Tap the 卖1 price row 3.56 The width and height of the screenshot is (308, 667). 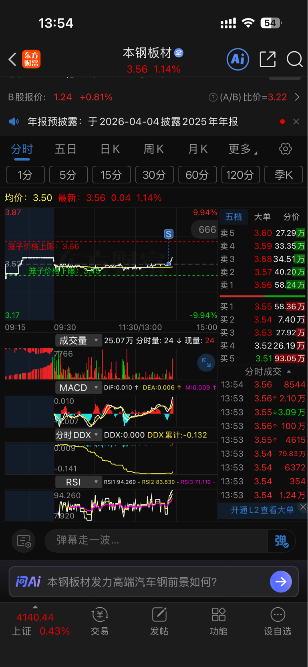coord(262,285)
